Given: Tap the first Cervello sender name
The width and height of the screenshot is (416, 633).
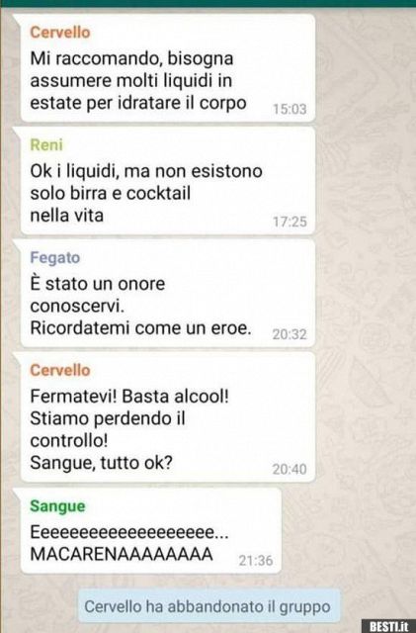Looking at the screenshot, I should pos(60,33).
